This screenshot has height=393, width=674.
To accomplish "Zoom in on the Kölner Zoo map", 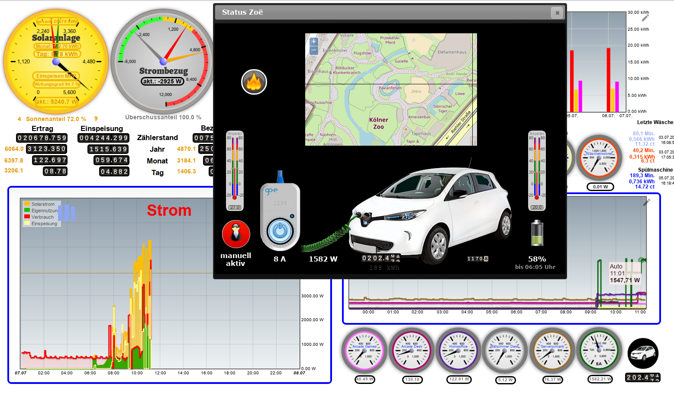I will pyautogui.click(x=314, y=42).
